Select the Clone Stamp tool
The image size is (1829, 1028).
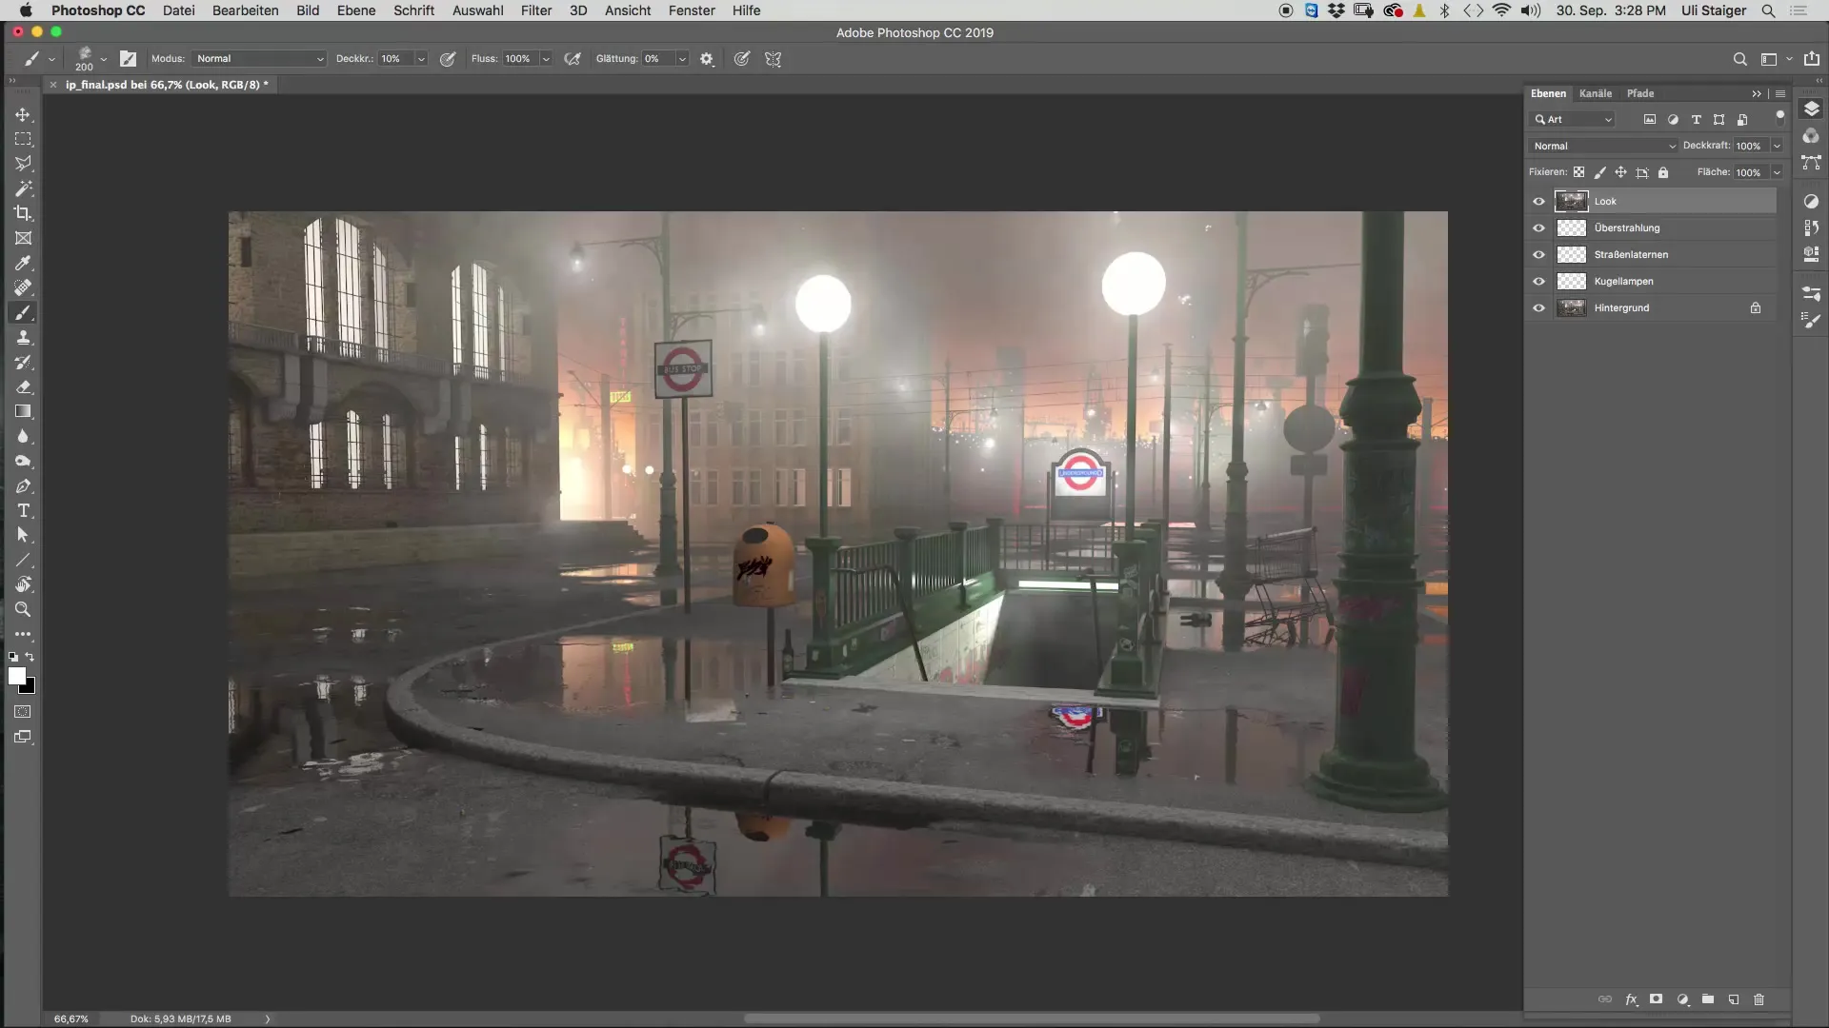[x=23, y=337]
